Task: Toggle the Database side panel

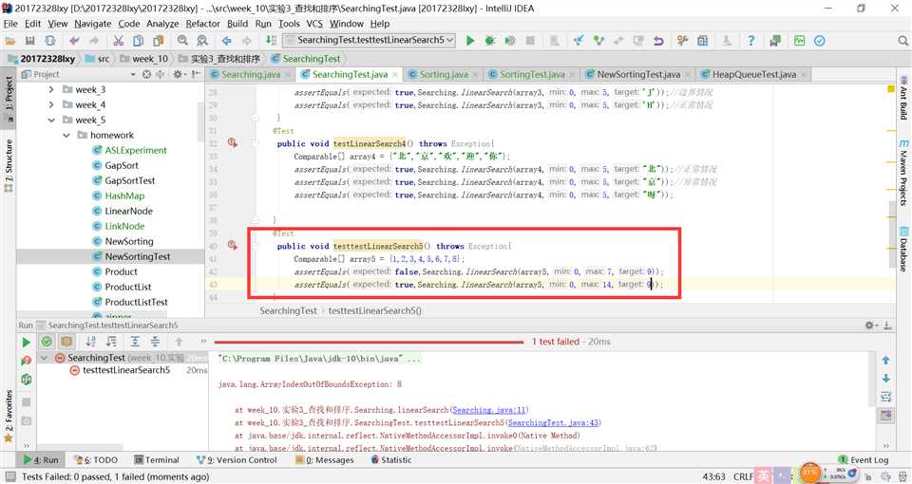Action: 903,249
